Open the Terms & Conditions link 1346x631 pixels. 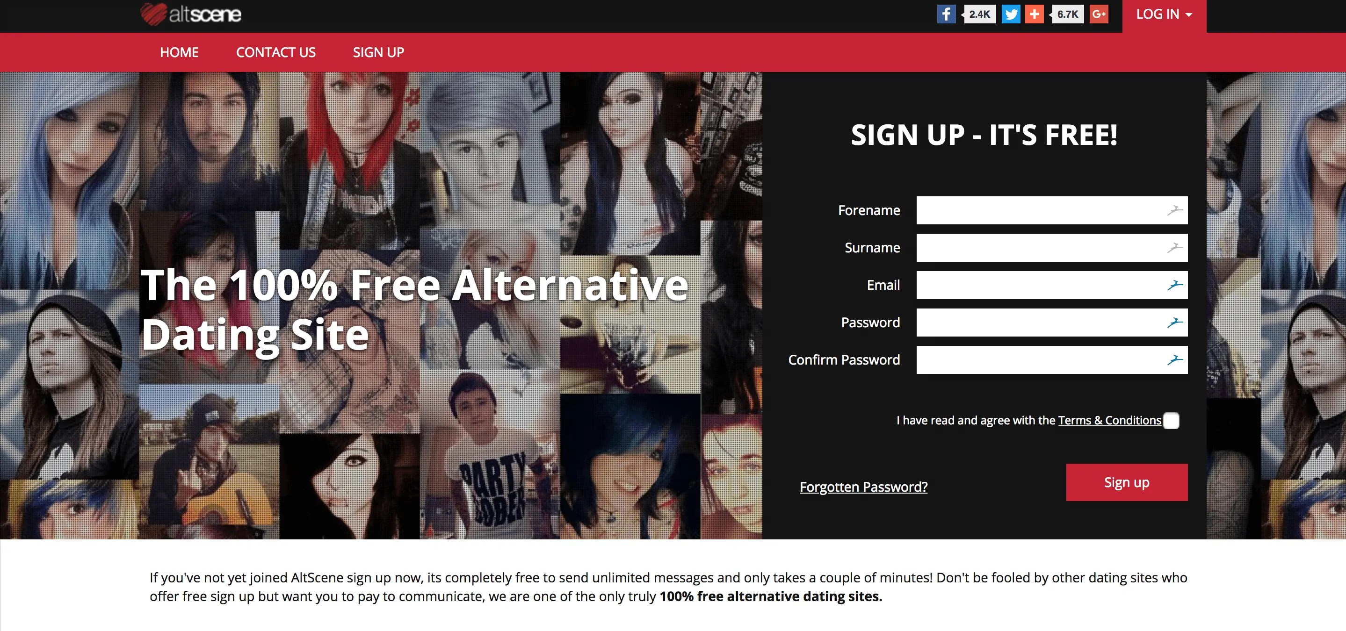point(1109,421)
